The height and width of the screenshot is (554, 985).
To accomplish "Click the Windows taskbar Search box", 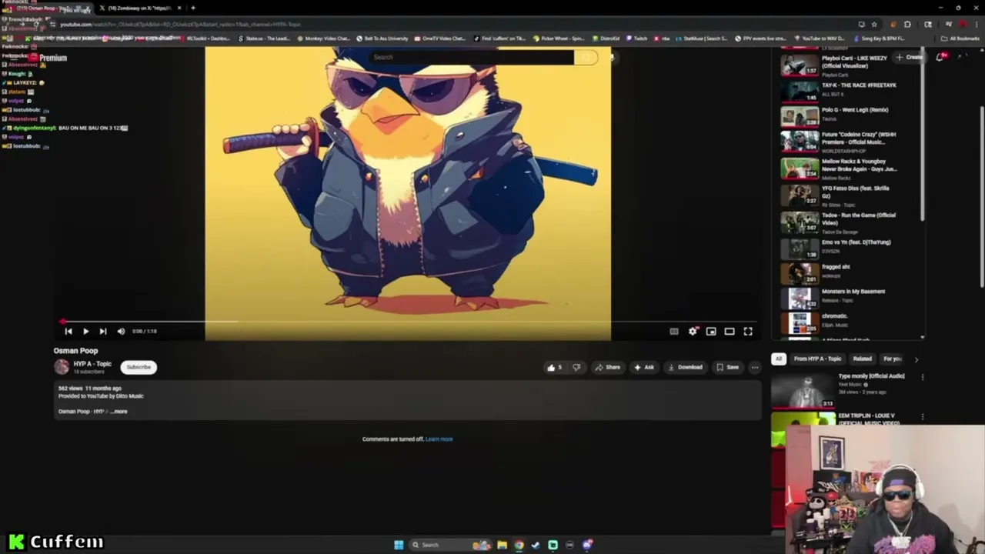I will pyautogui.click(x=450, y=545).
